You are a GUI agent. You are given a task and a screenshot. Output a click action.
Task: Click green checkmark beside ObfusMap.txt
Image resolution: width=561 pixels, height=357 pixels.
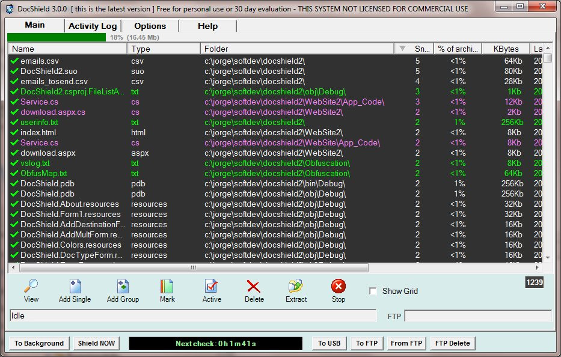[x=14, y=174]
